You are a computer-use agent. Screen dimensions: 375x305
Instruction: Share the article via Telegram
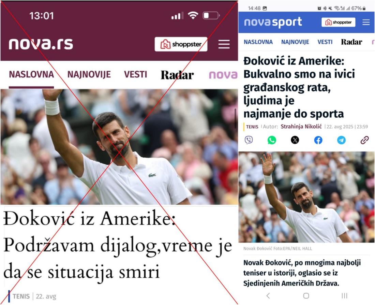pyautogui.click(x=341, y=140)
